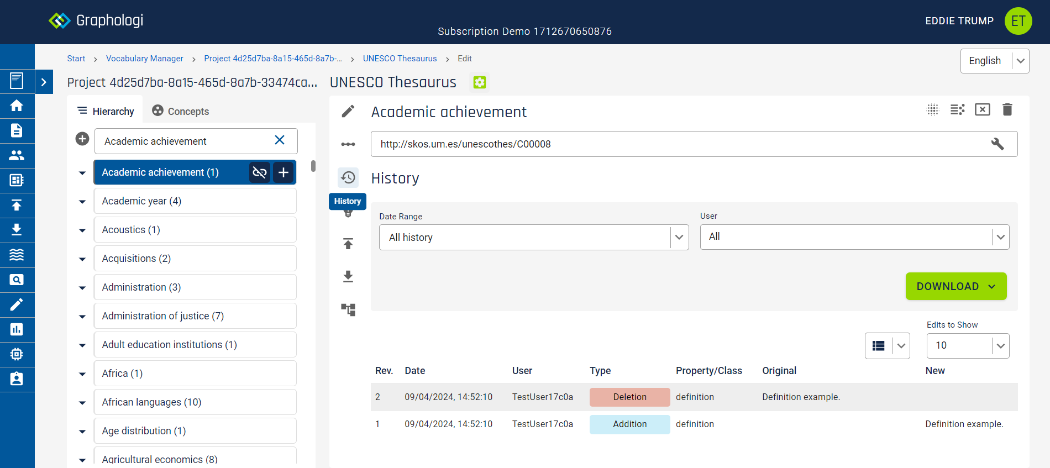Click the Graphologi logo

(96, 20)
